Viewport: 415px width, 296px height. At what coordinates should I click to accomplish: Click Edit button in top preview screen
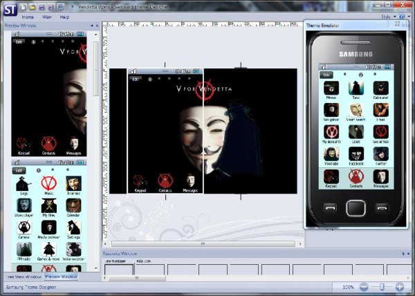(x=19, y=41)
